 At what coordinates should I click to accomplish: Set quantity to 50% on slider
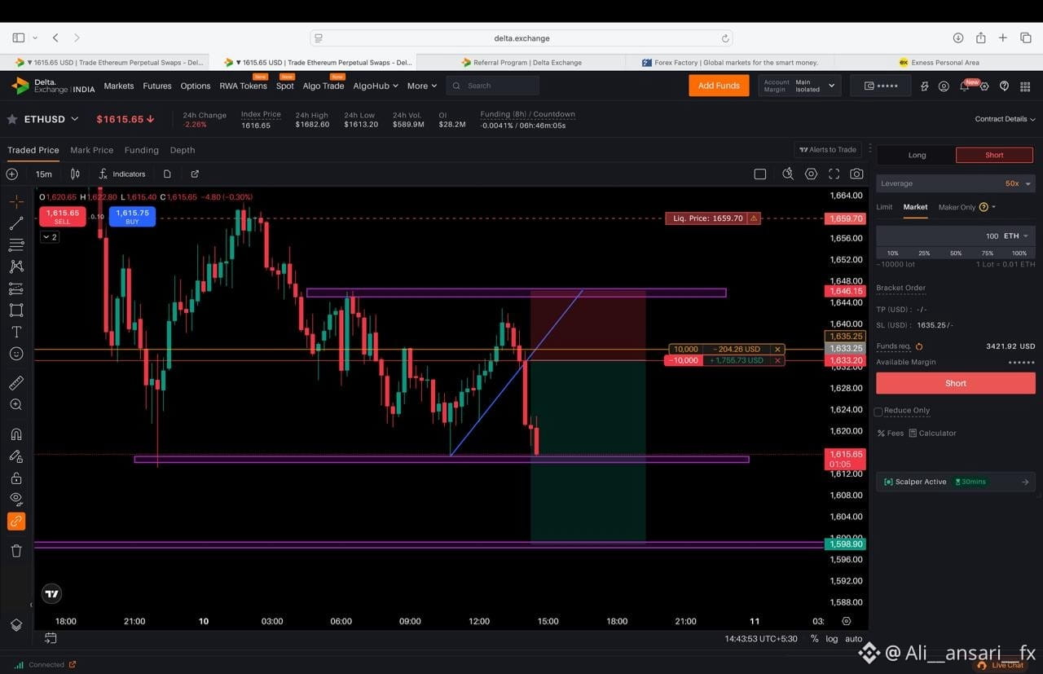(956, 253)
